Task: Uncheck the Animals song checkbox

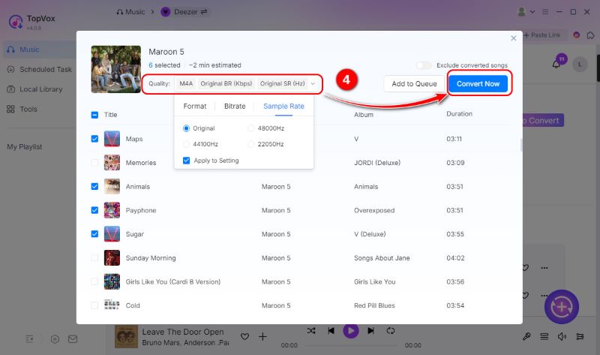Action: (94, 186)
